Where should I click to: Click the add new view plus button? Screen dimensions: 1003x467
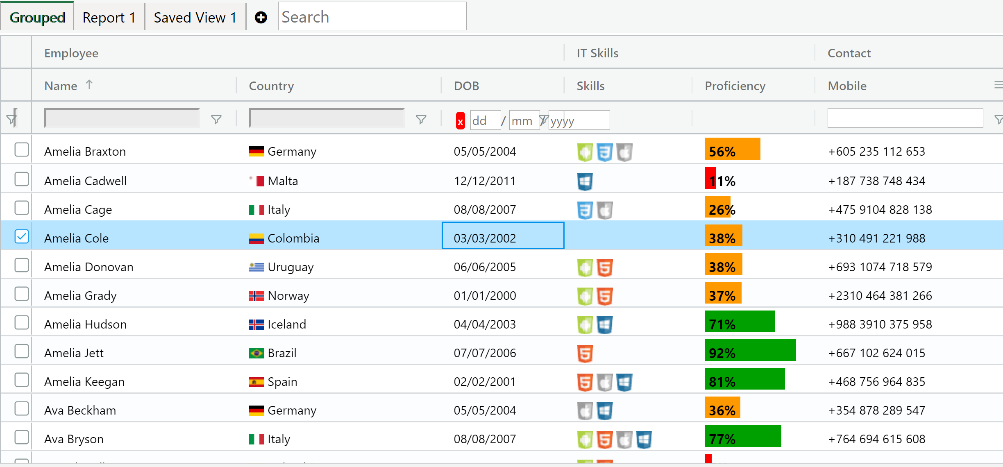(x=261, y=17)
